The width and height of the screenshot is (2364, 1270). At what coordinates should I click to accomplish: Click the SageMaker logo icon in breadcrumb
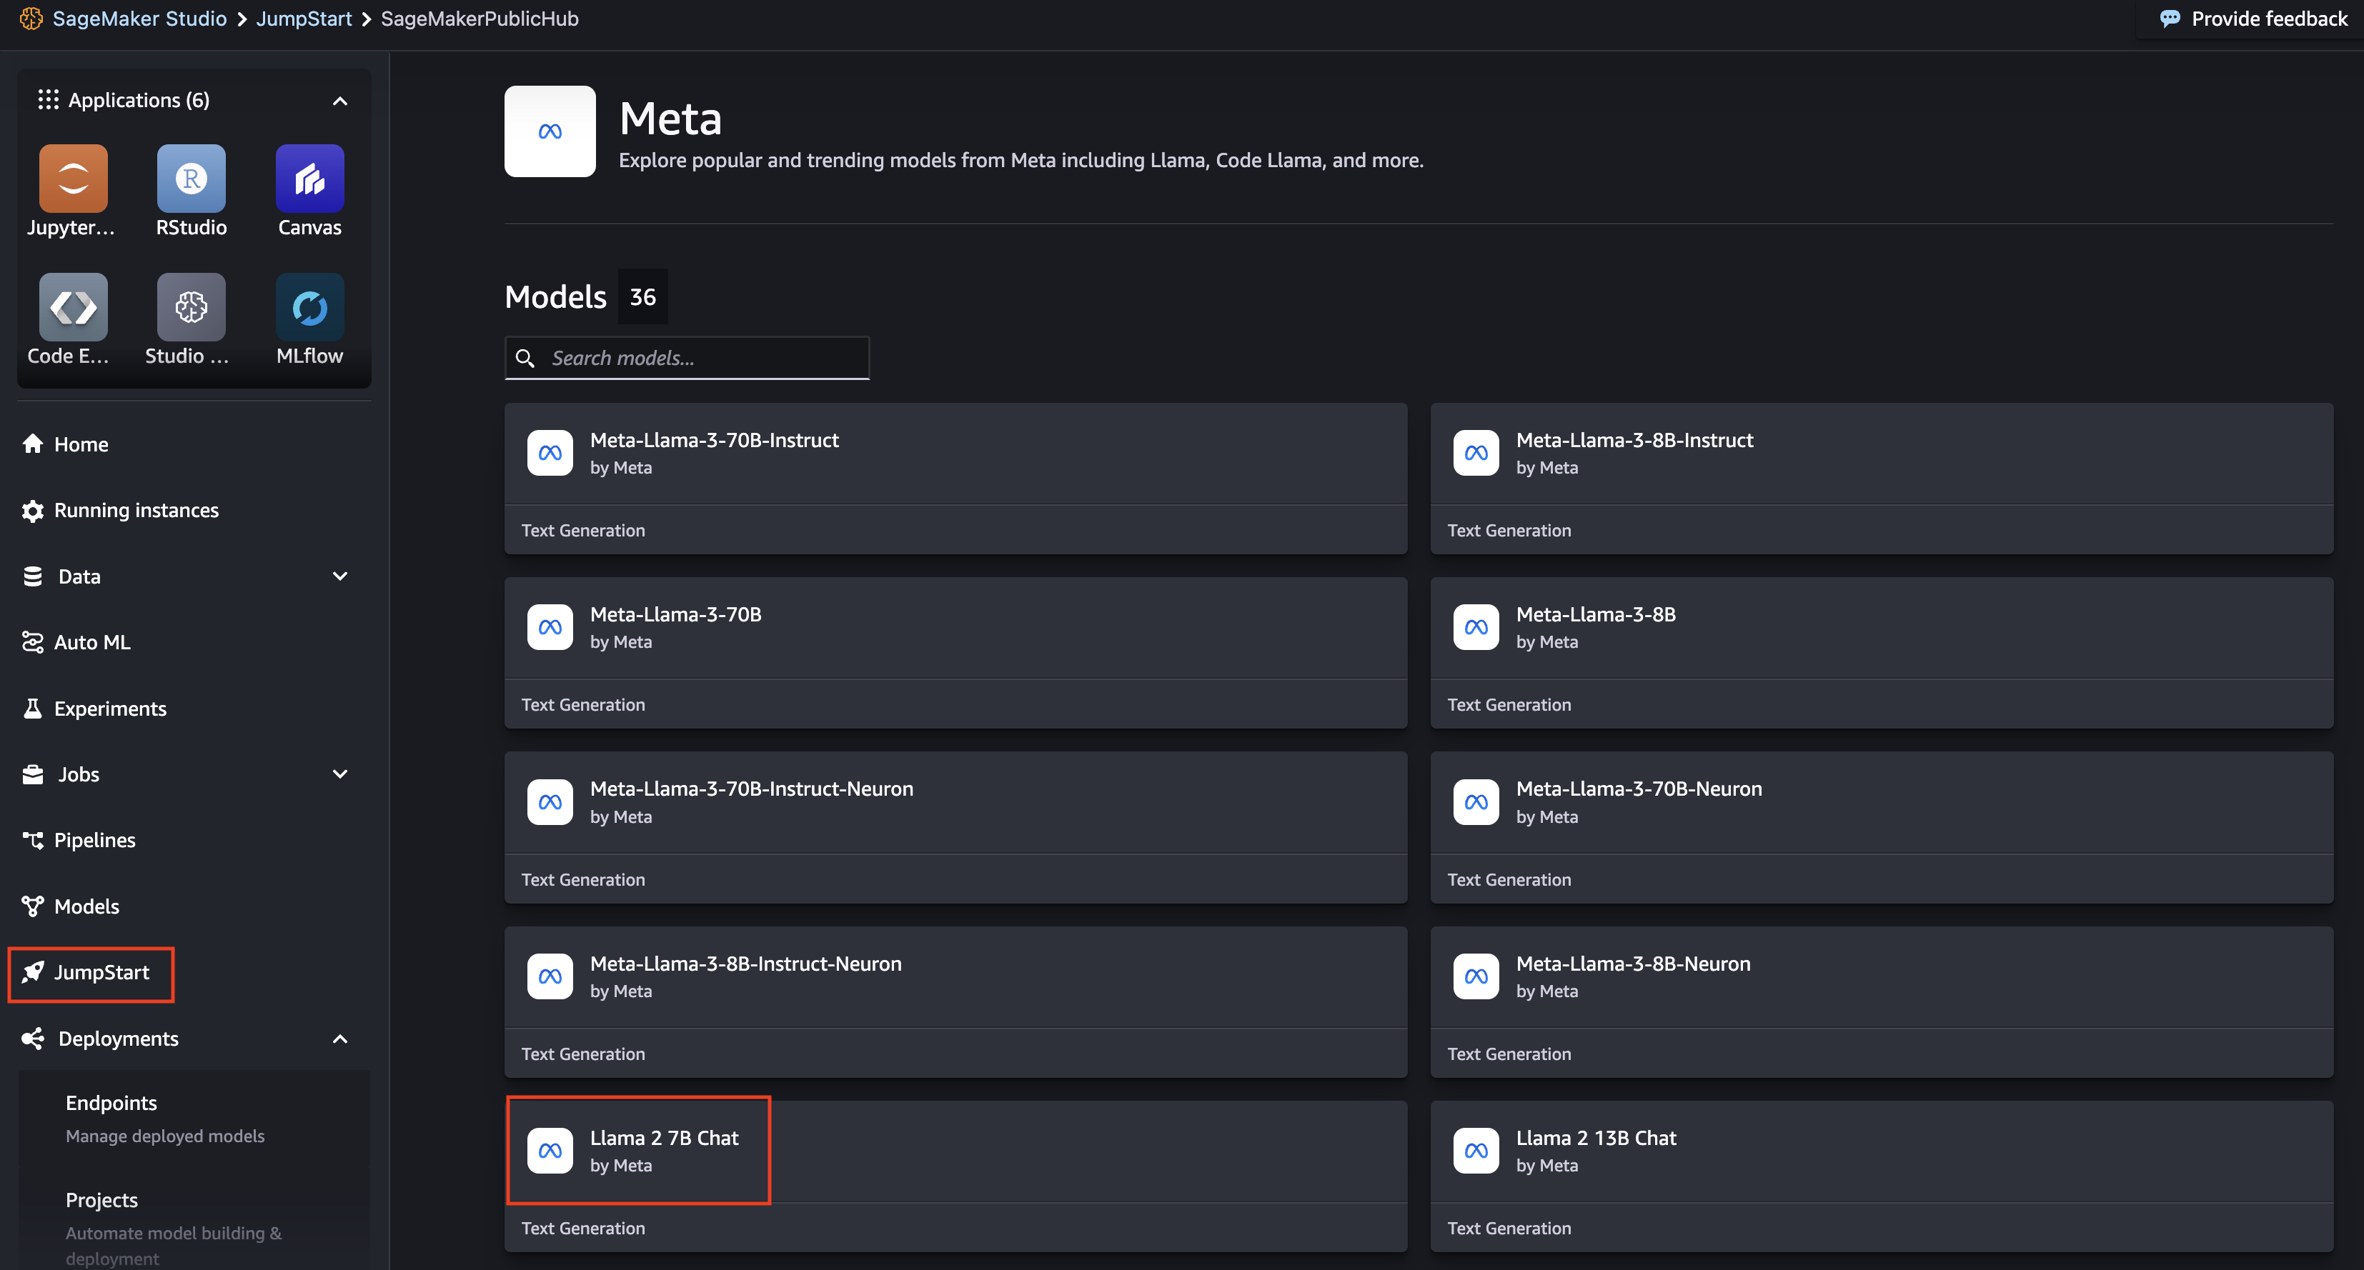pyautogui.click(x=31, y=19)
